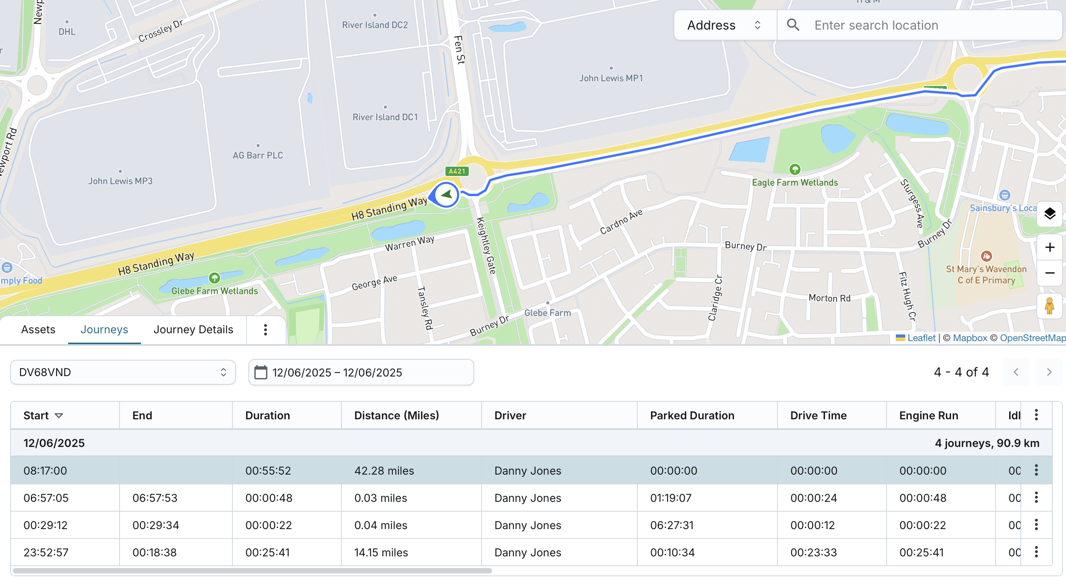
Task: Expand the Address search type dropdown
Action: pyautogui.click(x=724, y=25)
